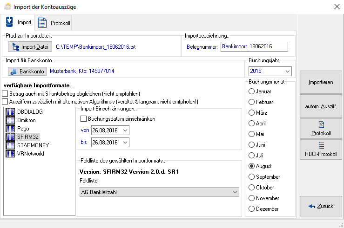Select April as Buchungsmonat
344x228 pixels.
251,124
